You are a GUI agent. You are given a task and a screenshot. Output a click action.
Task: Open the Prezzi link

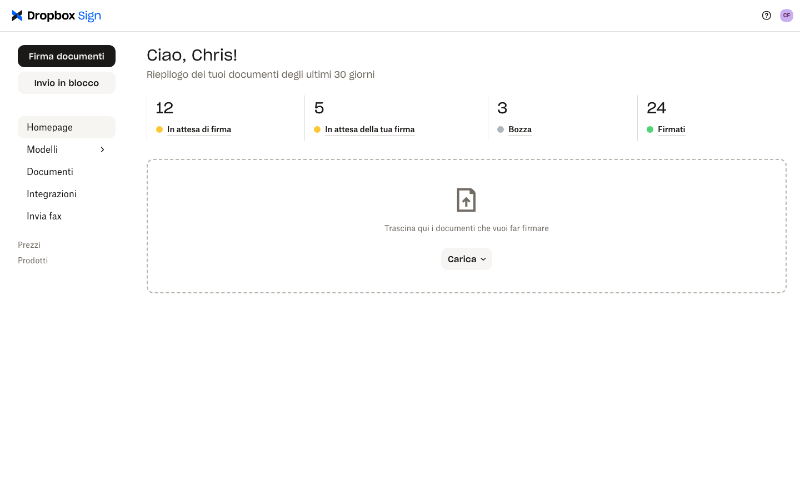[29, 245]
